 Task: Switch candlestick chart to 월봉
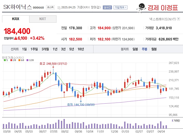[154, 49]
